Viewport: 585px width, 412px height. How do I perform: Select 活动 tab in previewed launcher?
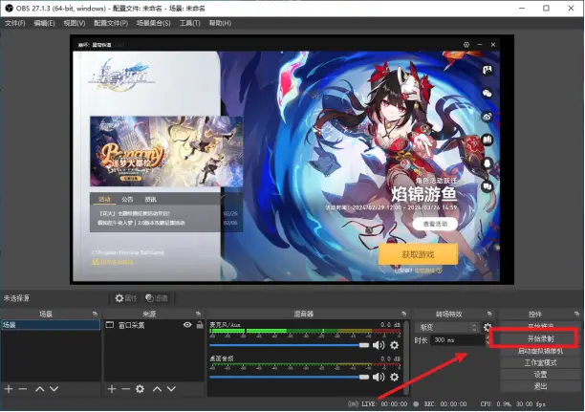pos(104,199)
